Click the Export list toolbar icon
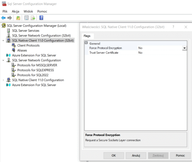The width and height of the screenshot is (192, 162). (x=33, y=18)
